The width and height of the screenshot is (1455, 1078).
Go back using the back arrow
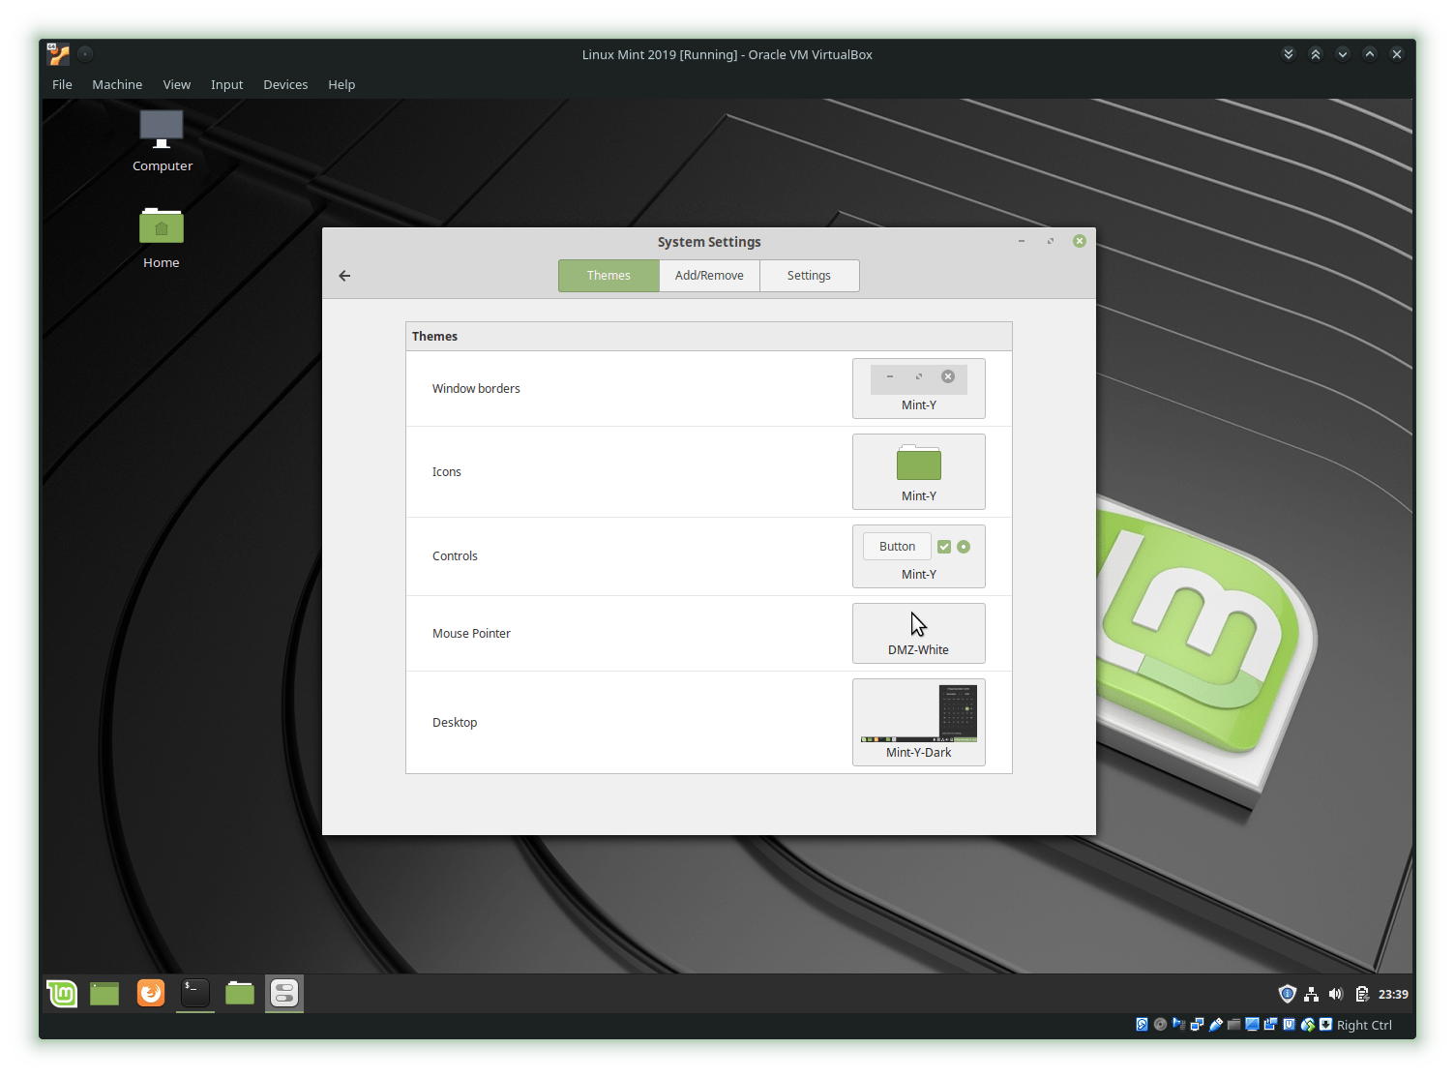click(343, 275)
